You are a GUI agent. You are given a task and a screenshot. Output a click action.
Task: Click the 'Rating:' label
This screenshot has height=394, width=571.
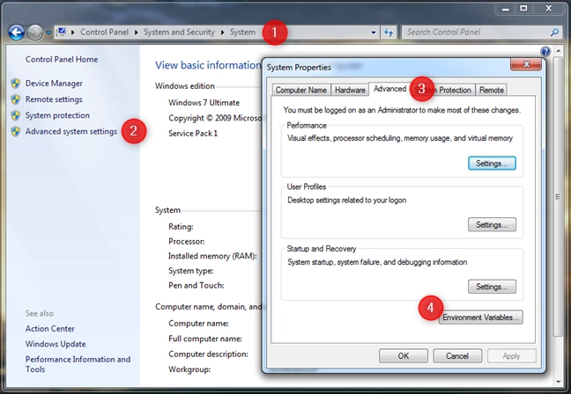181,226
